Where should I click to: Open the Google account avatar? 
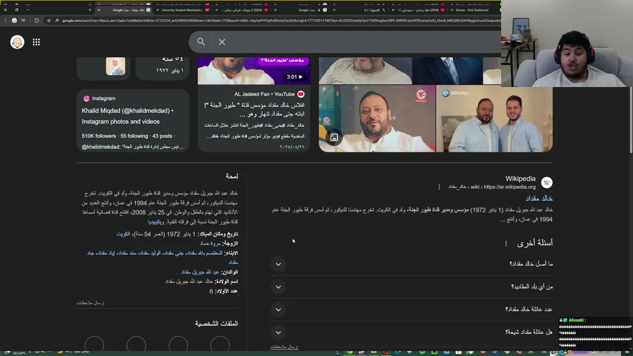17,42
